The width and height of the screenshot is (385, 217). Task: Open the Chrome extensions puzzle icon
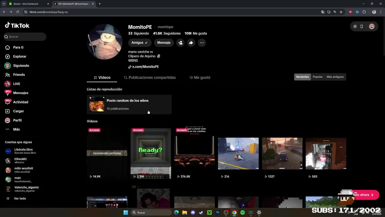[364, 12]
